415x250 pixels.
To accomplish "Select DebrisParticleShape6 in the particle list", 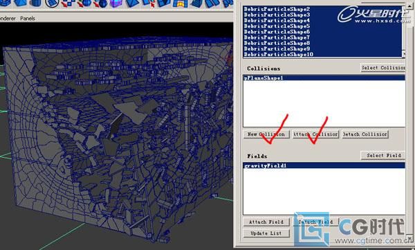I will pyautogui.click(x=322, y=32).
